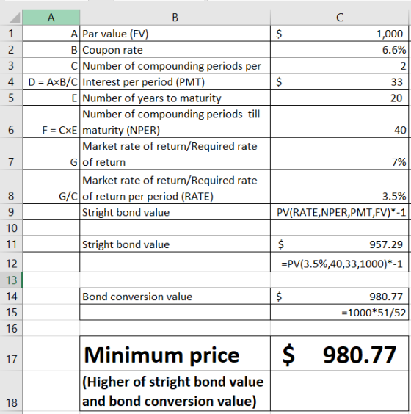Click 'Number of compounding periods per' cell

tap(175, 66)
